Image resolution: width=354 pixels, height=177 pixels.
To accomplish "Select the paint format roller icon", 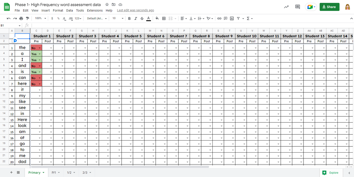I will point(28,18).
